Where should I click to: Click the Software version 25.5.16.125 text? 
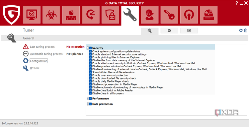pyautogui.click(x=20, y=123)
